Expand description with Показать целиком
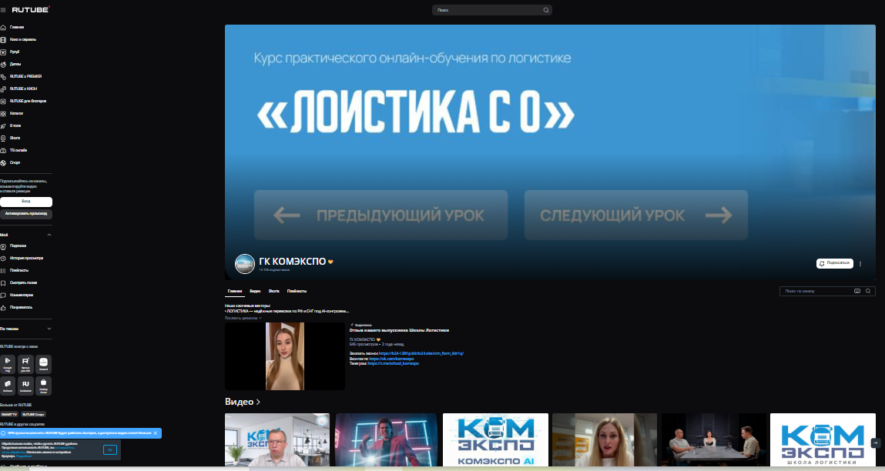Image resolution: width=885 pixels, height=471 pixels. pyautogui.click(x=243, y=318)
